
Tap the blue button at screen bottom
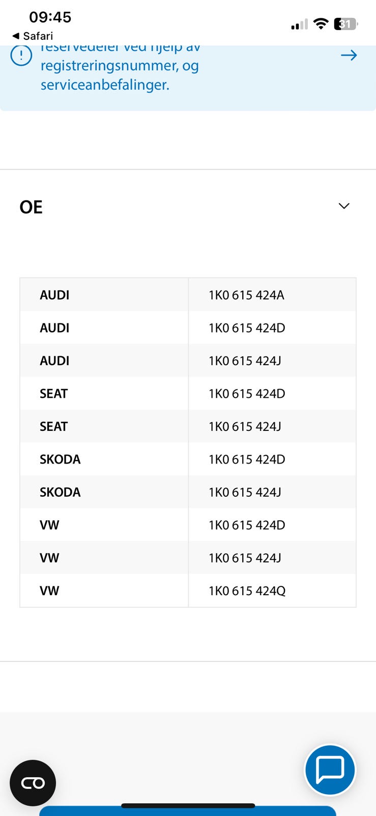pos(188,811)
